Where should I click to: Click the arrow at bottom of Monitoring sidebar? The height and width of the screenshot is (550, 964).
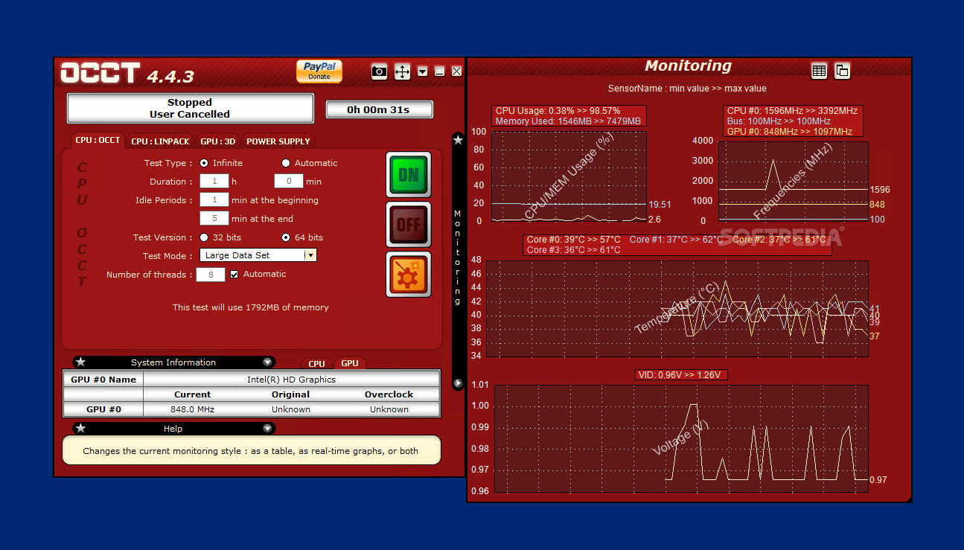click(458, 383)
